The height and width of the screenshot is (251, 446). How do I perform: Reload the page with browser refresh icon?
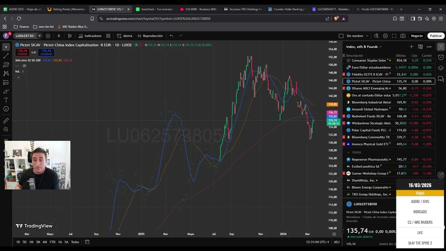pyautogui.click(x=19, y=18)
